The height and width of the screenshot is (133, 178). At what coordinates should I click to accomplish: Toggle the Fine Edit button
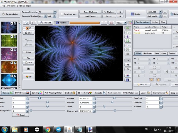coord(45,23)
